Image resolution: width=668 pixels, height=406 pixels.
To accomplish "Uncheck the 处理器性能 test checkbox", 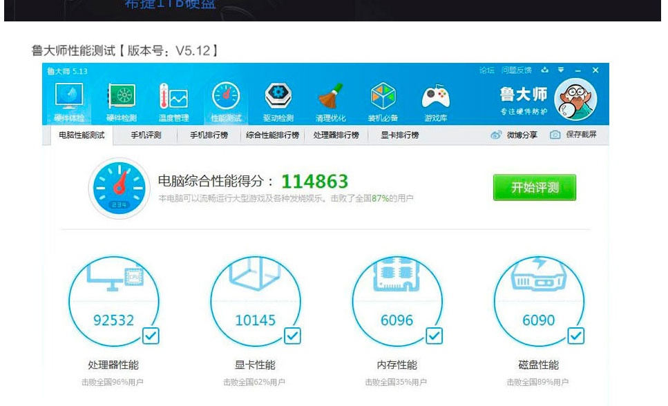I will point(151,336).
